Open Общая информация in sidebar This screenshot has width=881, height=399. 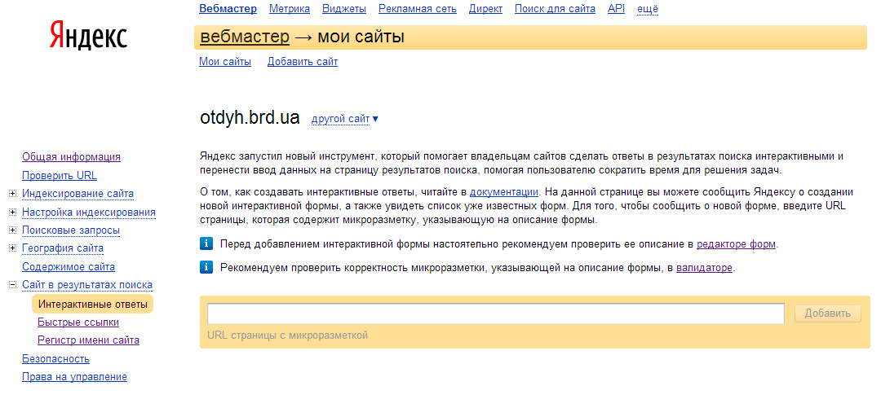[x=71, y=157]
